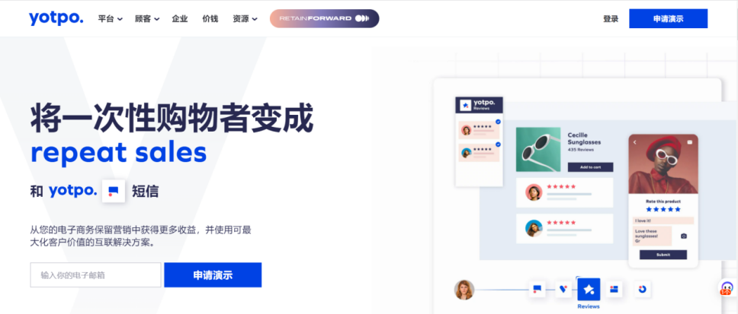
Task: Select the SMS chat bubble icon in product row
Action: coord(537,290)
